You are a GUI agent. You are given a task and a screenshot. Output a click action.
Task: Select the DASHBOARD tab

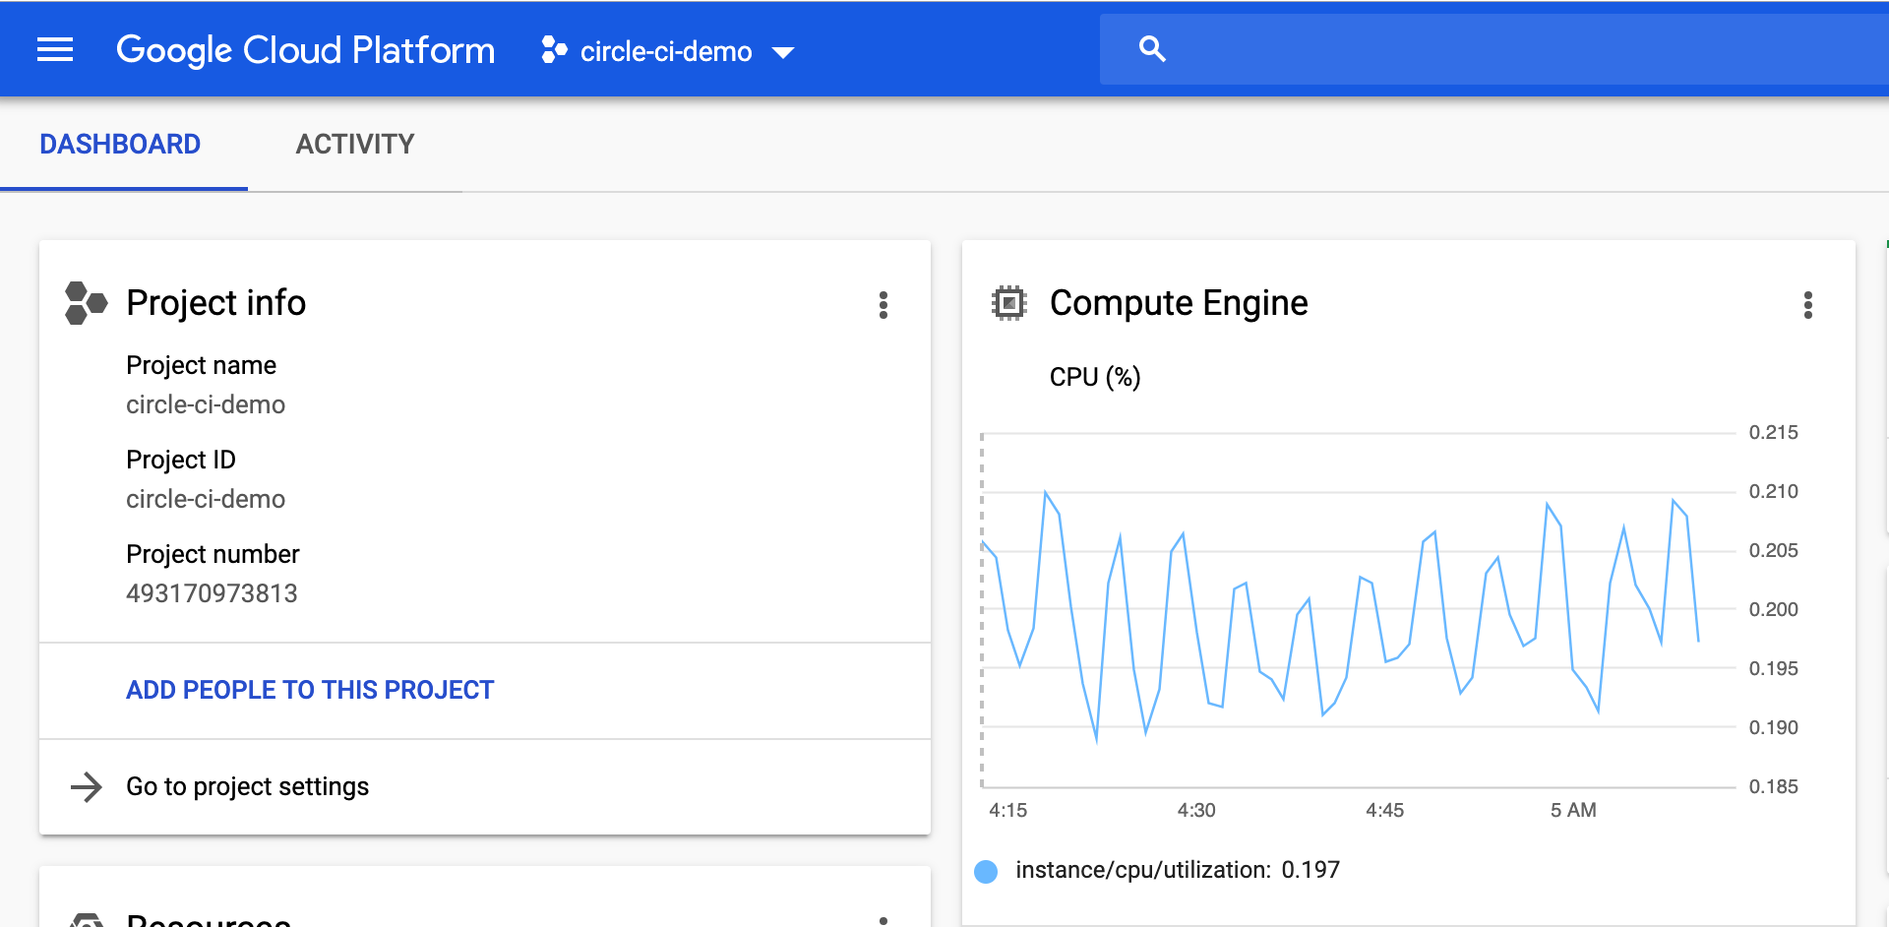click(120, 145)
